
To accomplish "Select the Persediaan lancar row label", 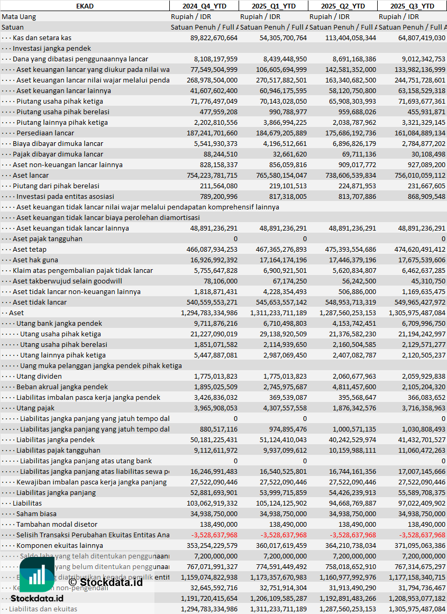I will [45, 133].
